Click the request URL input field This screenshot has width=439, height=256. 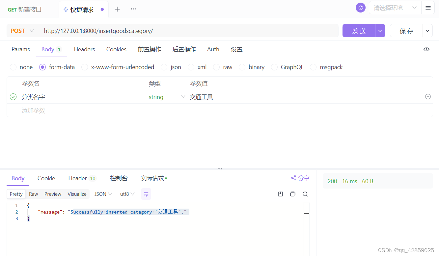(x=188, y=31)
